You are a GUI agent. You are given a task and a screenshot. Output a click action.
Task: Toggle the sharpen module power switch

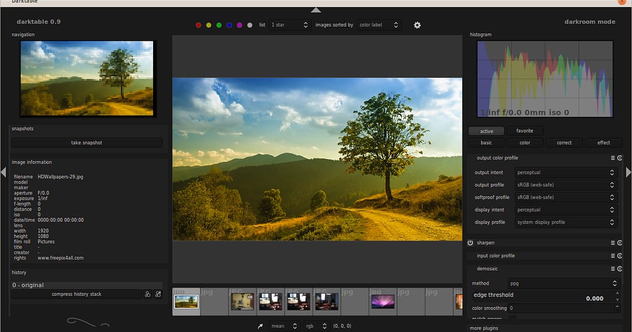pyautogui.click(x=470, y=243)
